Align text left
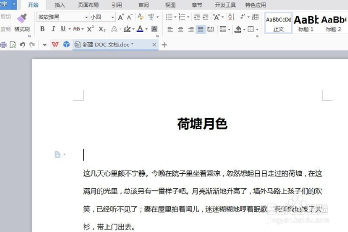This screenshot has height=232, width=348. [x=170, y=29]
